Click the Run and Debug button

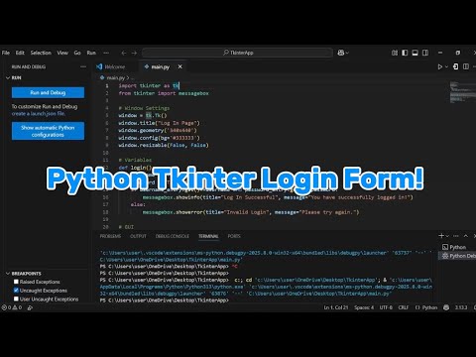(x=48, y=92)
